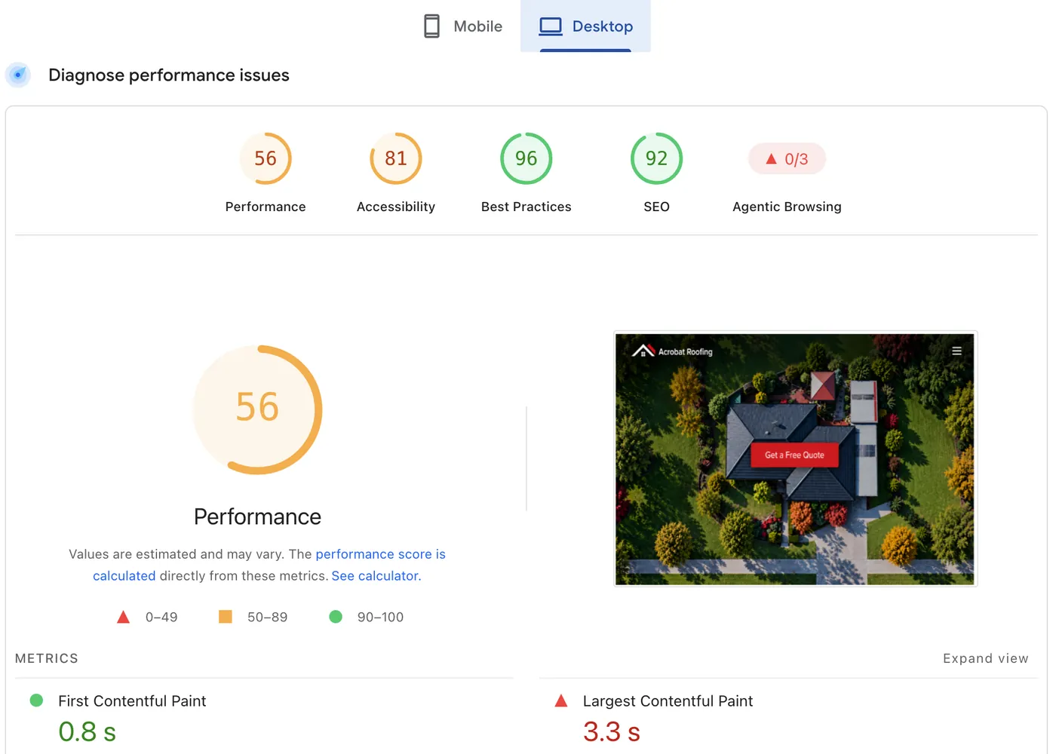Click the Agentic Browsing category label

point(787,207)
